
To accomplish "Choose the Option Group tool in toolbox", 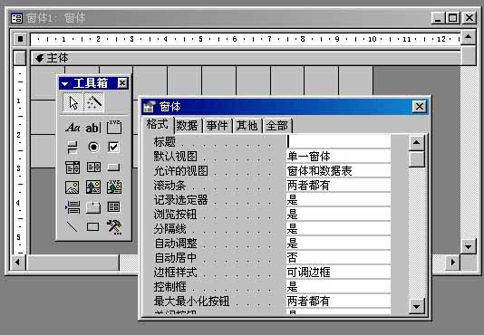I will pos(114,127).
